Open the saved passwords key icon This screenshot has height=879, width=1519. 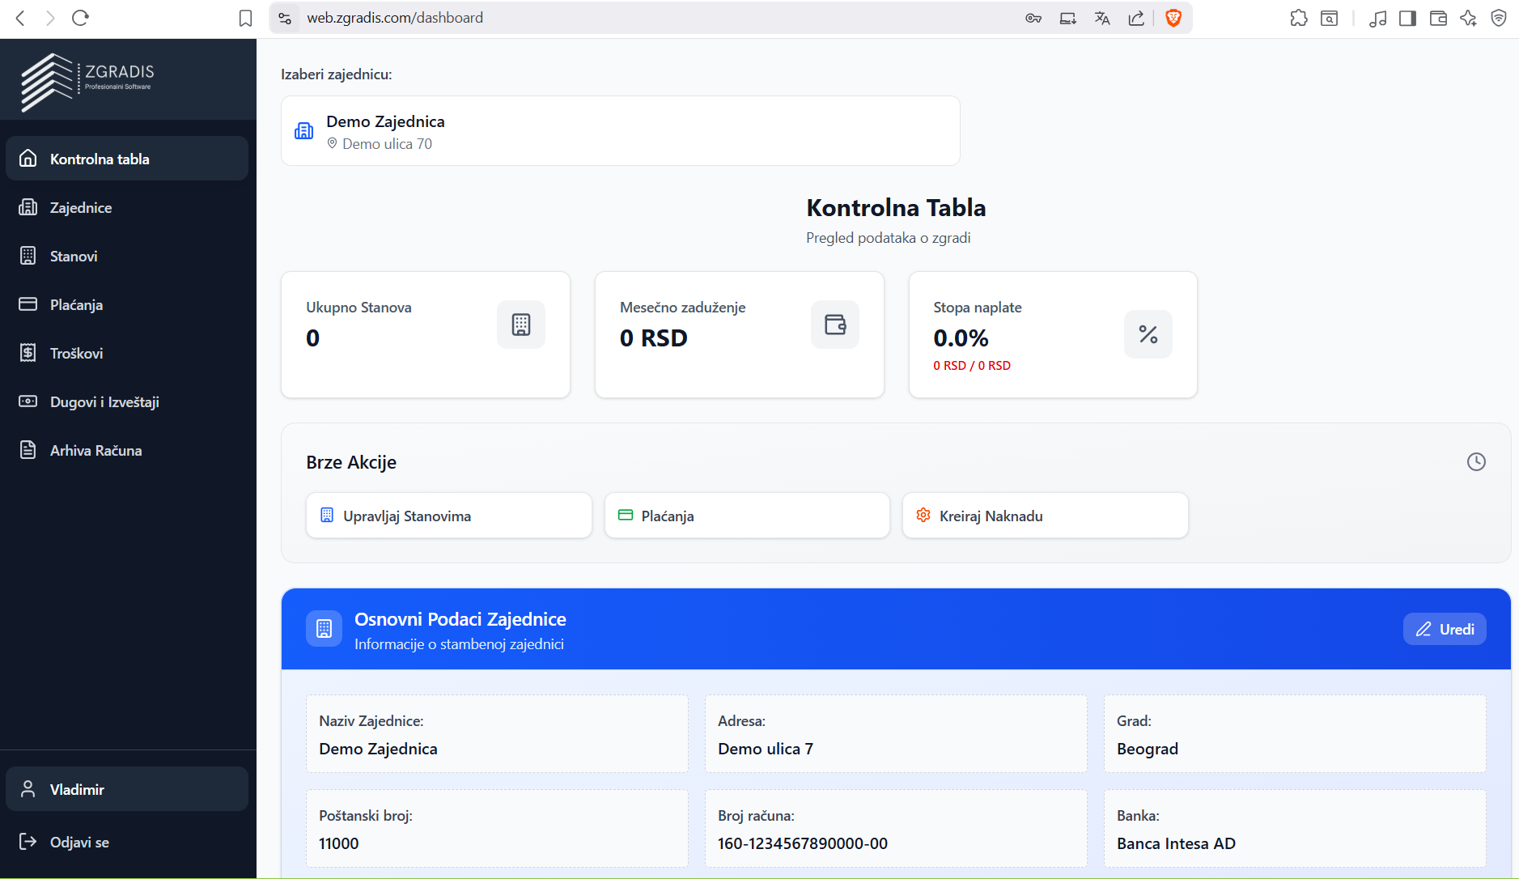[1033, 17]
